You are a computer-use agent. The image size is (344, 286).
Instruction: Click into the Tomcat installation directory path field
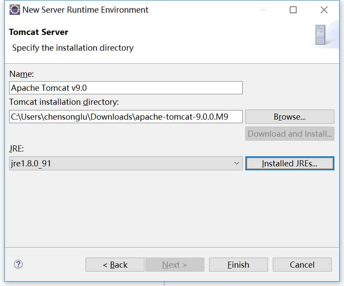pyautogui.click(x=126, y=117)
